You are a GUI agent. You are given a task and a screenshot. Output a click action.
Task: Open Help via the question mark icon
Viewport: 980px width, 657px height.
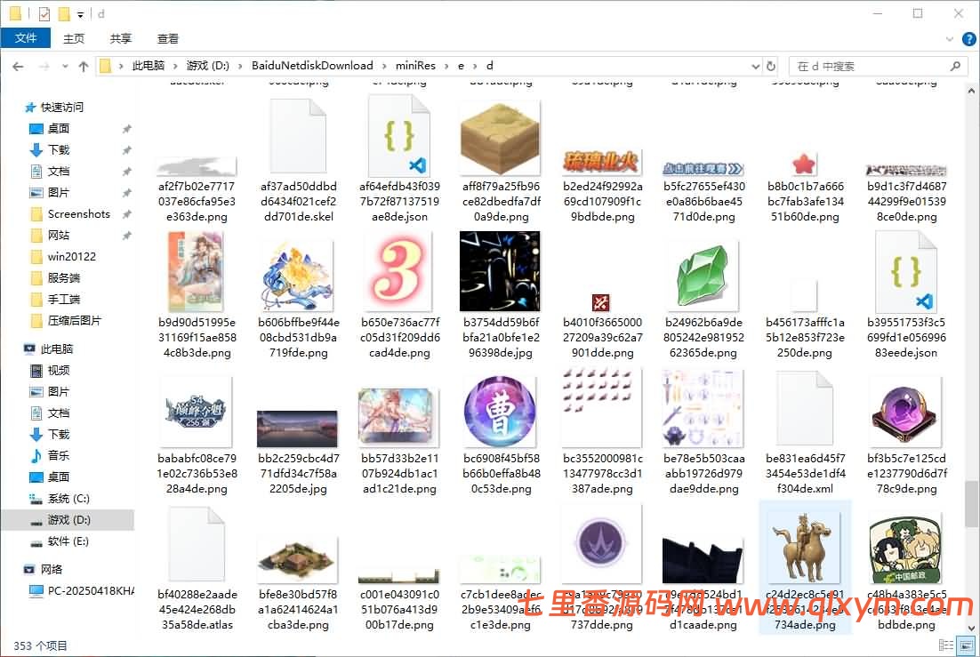point(968,38)
